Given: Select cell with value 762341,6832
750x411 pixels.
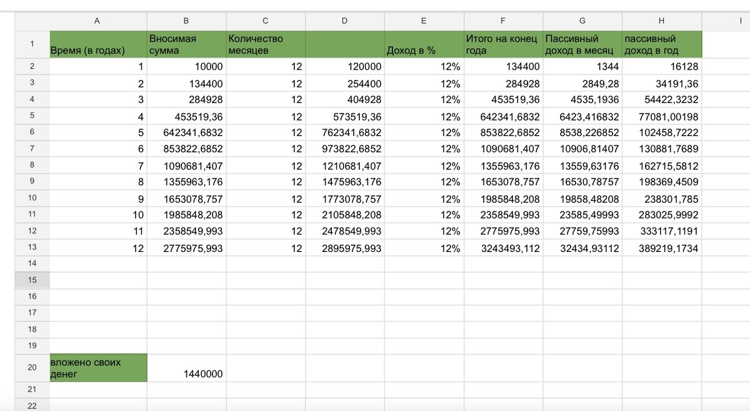Looking at the screenshot, I should (x=344, y=133).
